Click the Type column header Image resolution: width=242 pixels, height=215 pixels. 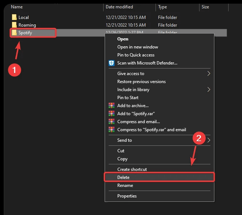coord(162,7)
